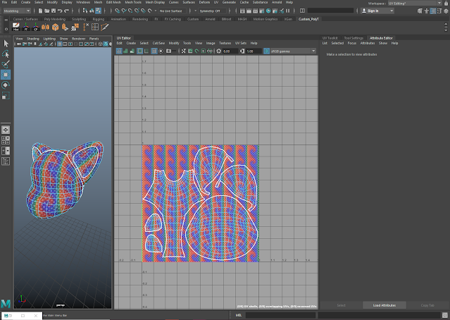Choose the Rotate tool in left toolbox
The image size is (450, 320).
pos(6,85)
